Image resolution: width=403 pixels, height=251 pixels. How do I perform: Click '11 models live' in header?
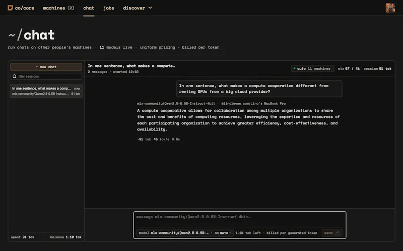(116, 47)
